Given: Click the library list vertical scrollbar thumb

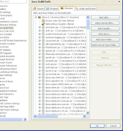Looking at the screenshot, I should (x=88, y=24).
